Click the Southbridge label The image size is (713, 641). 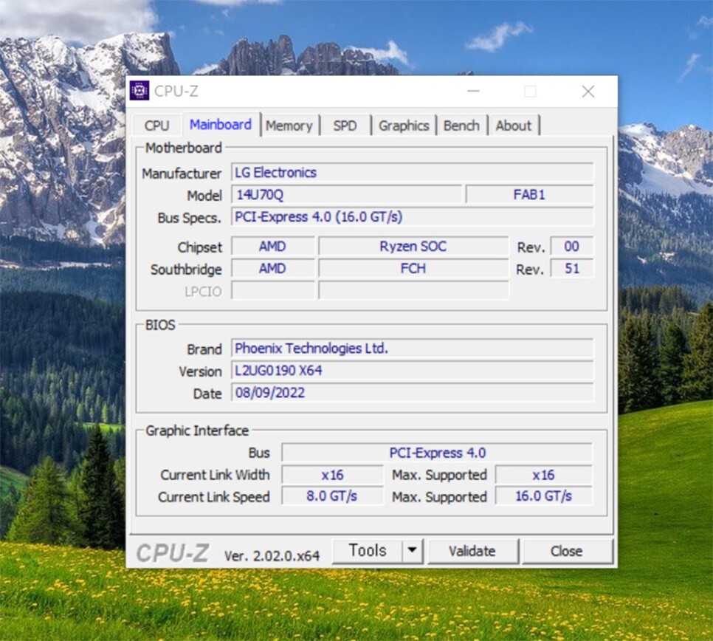click(186, 270)
